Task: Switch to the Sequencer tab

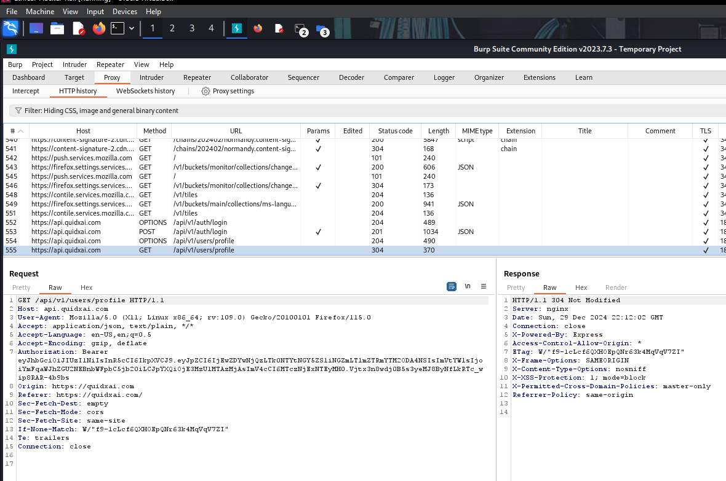Action: point(303,77)
